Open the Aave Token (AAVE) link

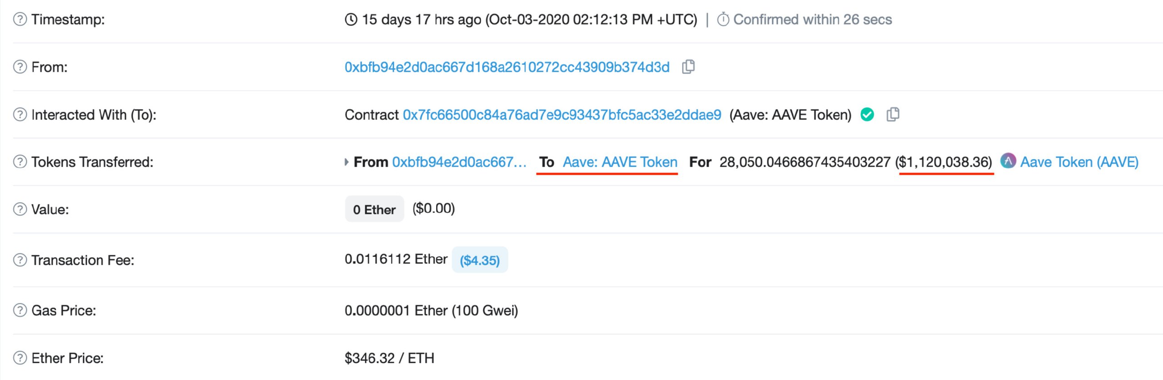point(1079,162)
